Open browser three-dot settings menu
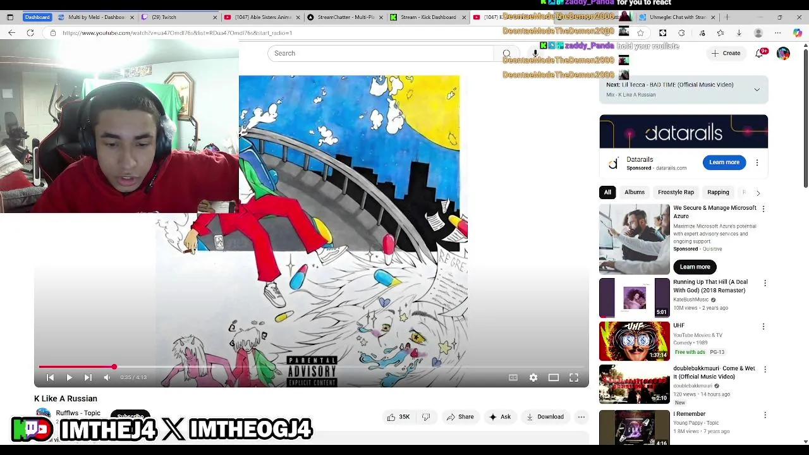The height and width of the screenshot is (455, 809). (777, 33)
